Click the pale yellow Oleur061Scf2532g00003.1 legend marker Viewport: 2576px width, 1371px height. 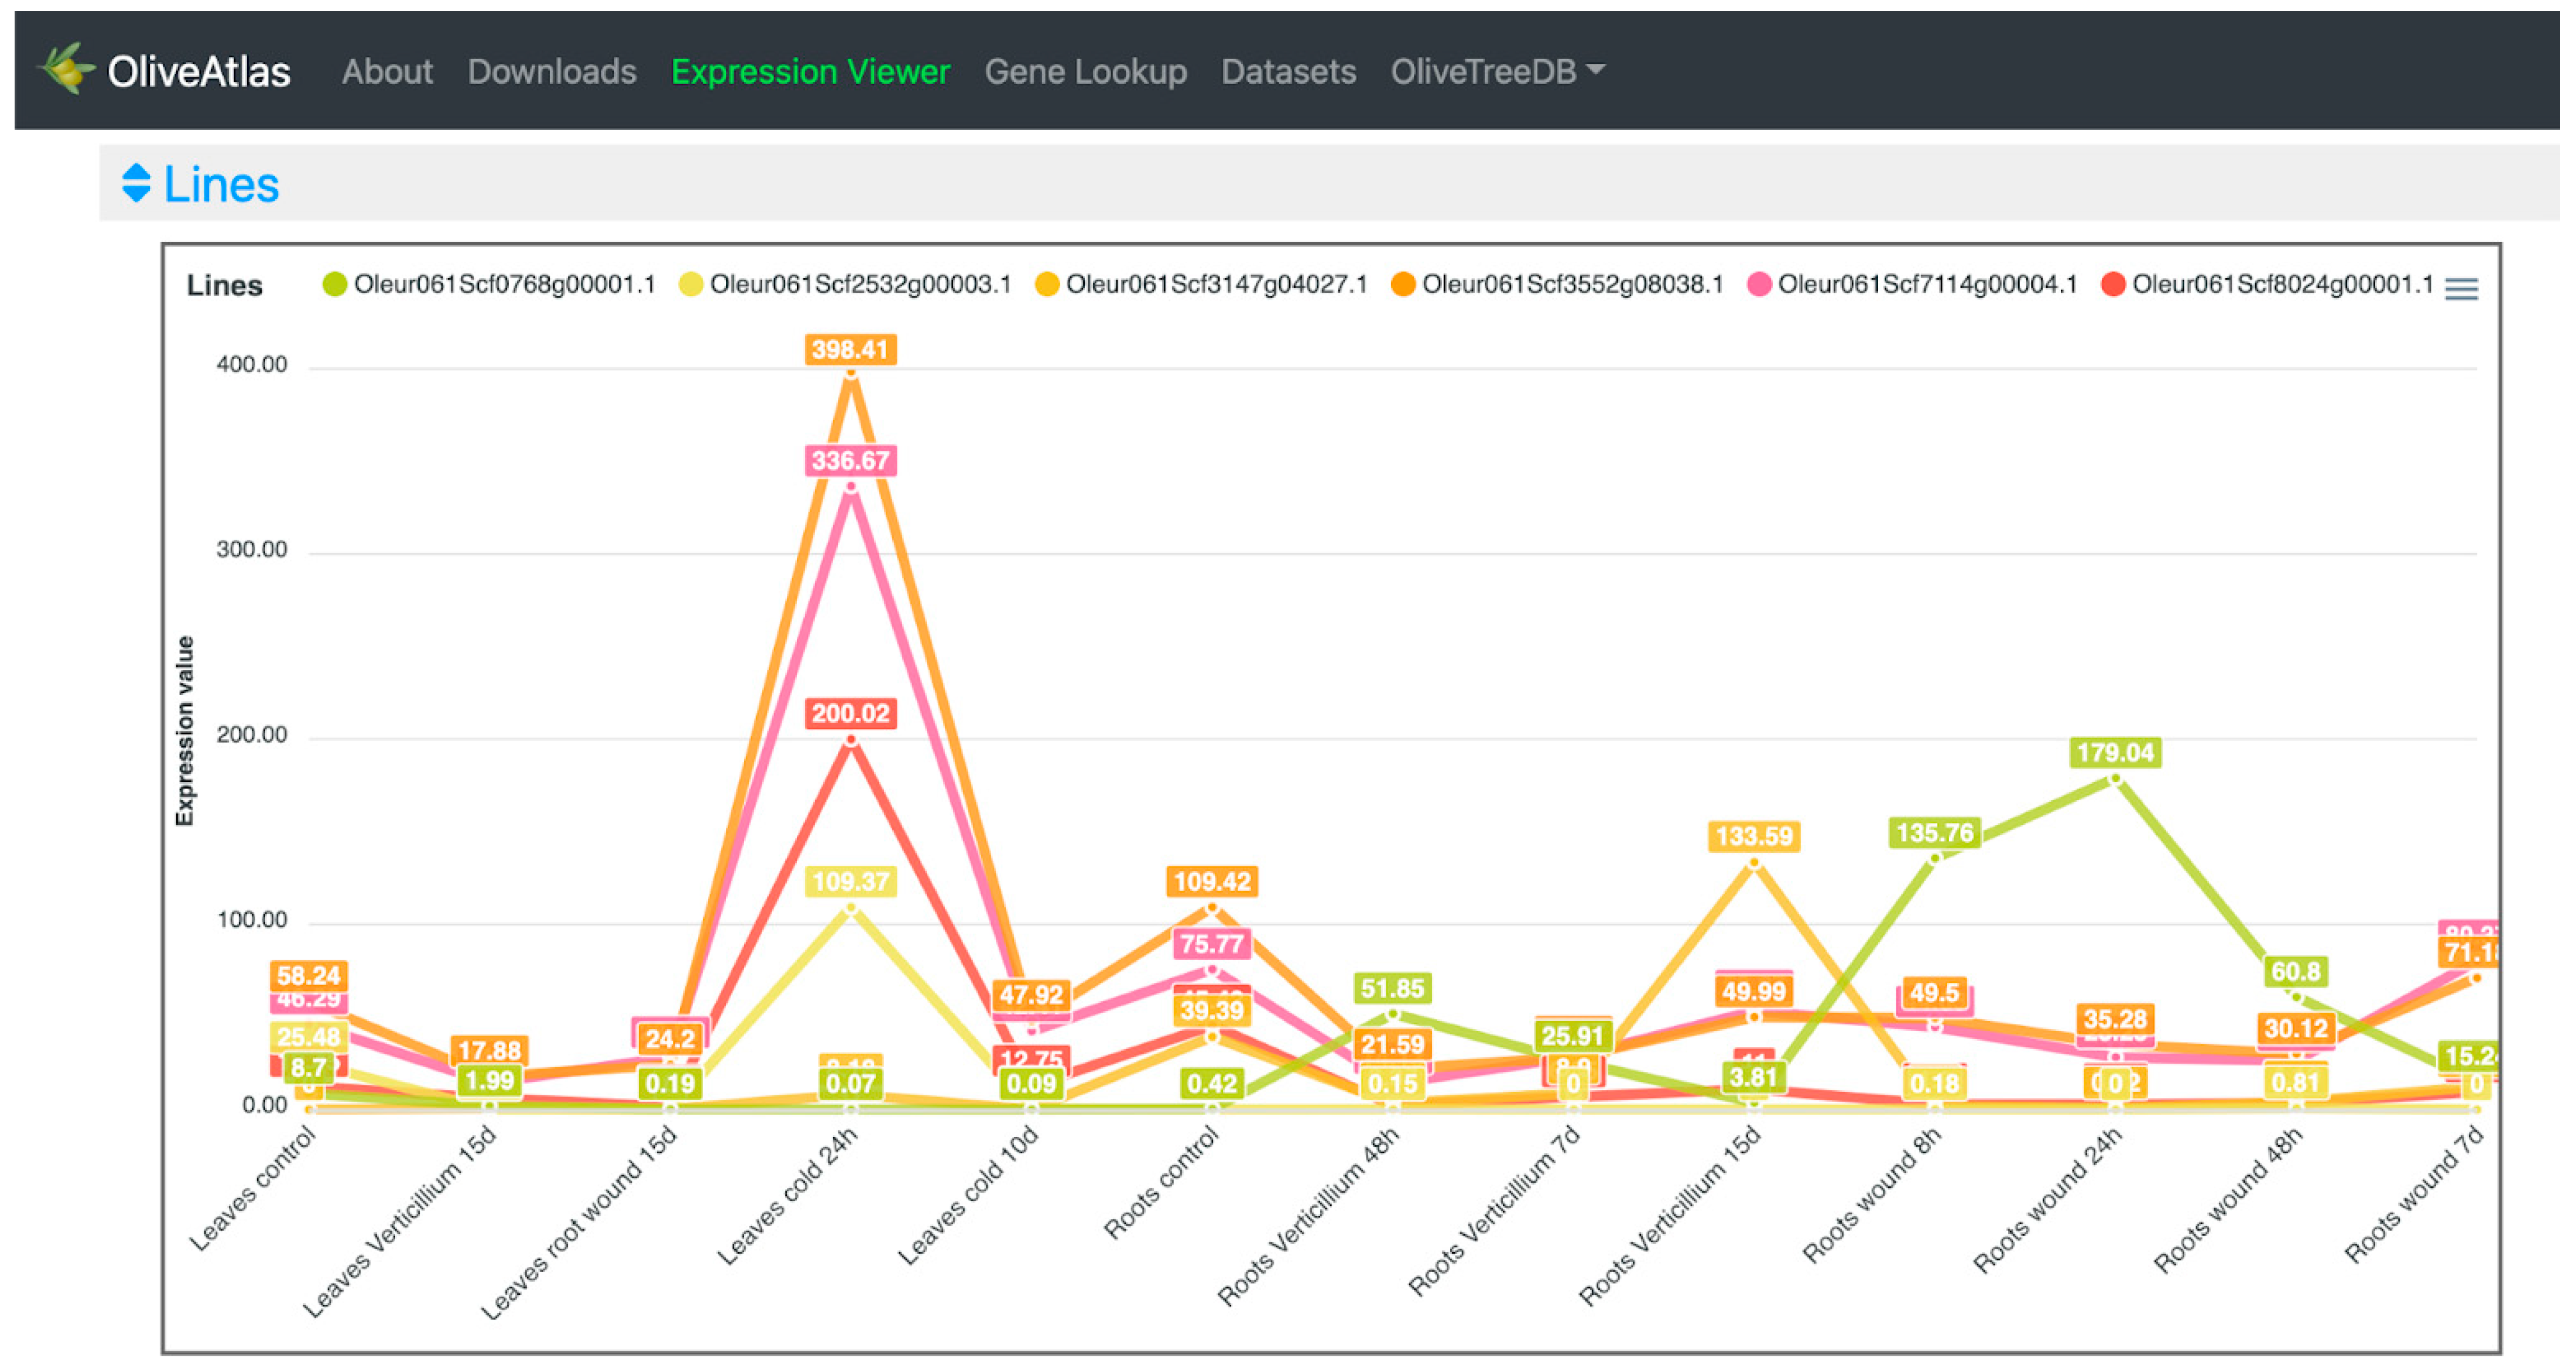[690, 285]
